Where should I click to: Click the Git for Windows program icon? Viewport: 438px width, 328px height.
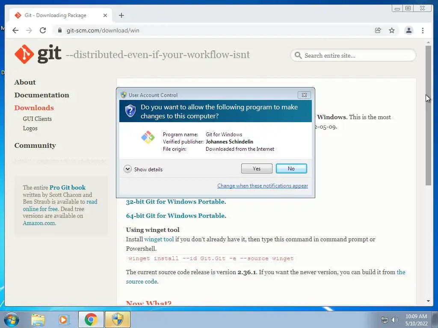pos(148,137)
